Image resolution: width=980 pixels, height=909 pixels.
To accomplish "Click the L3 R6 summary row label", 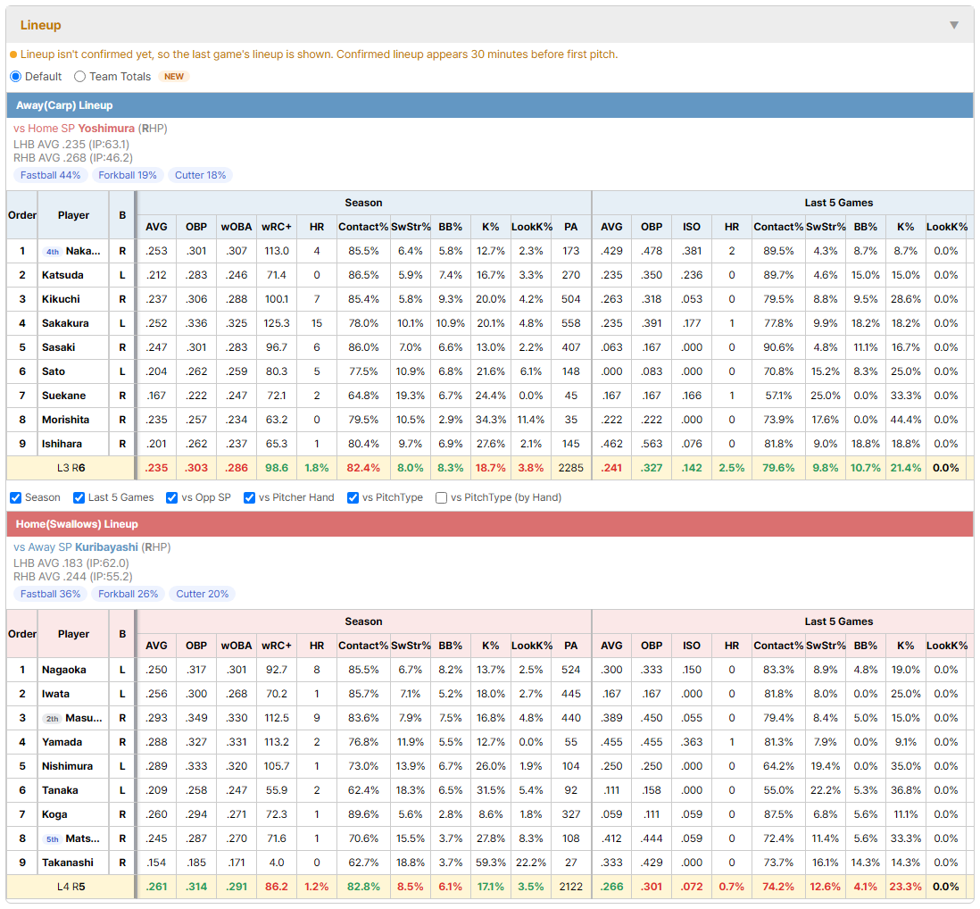I will [71, 468].
